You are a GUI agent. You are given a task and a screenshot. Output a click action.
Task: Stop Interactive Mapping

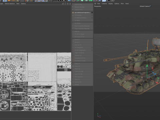tap(82, 29)
